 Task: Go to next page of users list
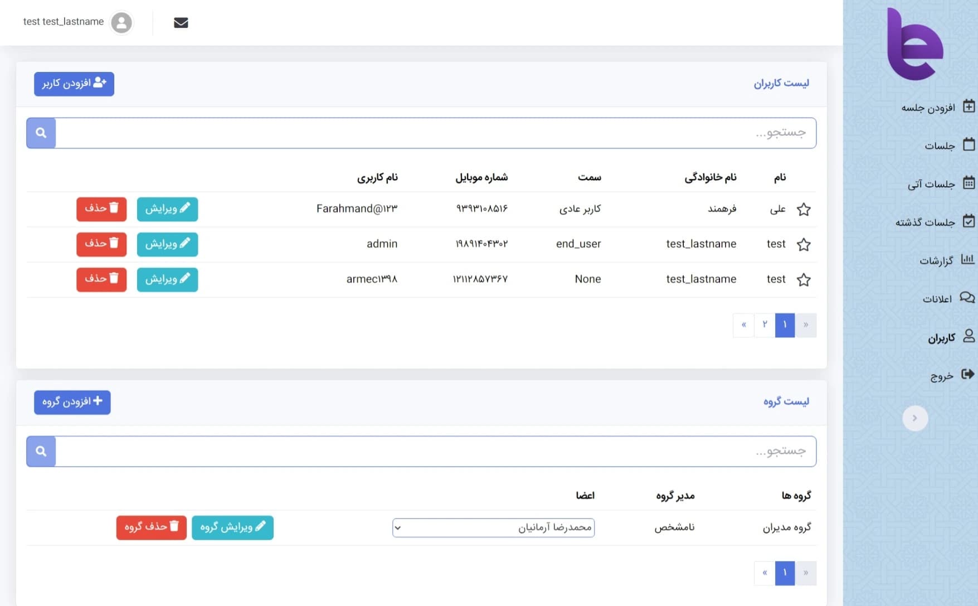[743, 325]
